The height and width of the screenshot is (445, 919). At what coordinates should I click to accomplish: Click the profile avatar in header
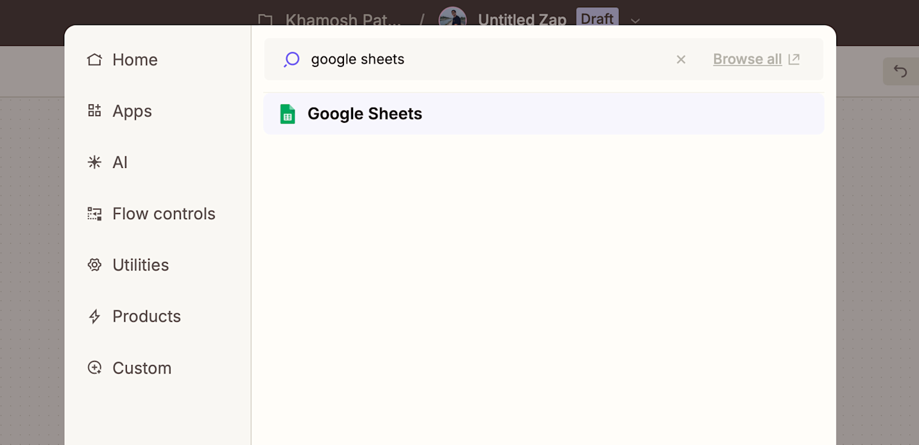click(x=452, y=17)
